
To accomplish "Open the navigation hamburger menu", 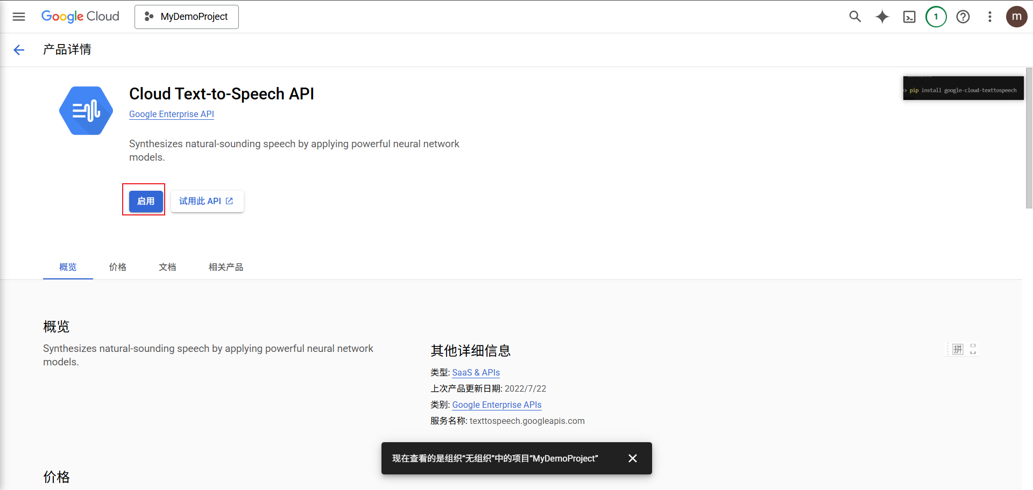I will click(x=19, y=17).
